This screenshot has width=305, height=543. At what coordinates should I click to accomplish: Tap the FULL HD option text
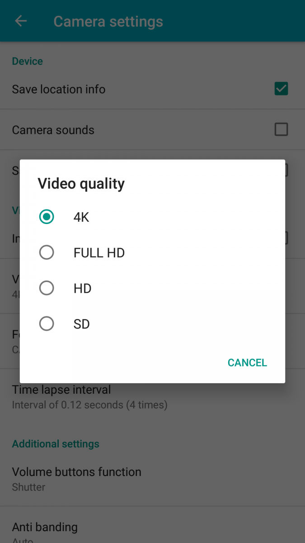(x=99, y=252)
